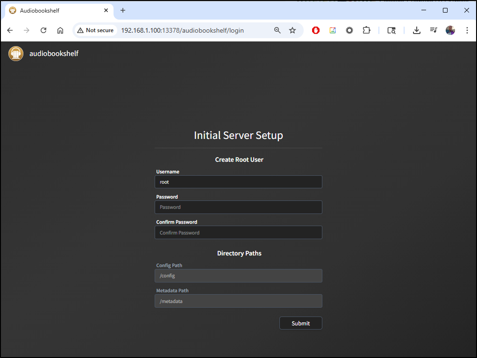Open the red ad blocker extension icon
477x358 pixels.
coord(316,30)
